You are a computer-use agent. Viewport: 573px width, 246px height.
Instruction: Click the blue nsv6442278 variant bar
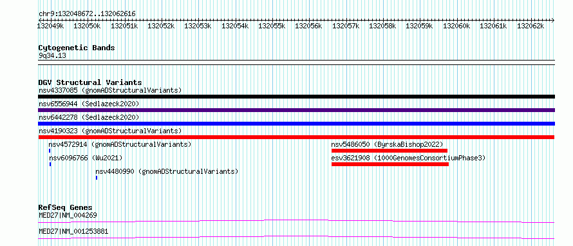[296, 124]
